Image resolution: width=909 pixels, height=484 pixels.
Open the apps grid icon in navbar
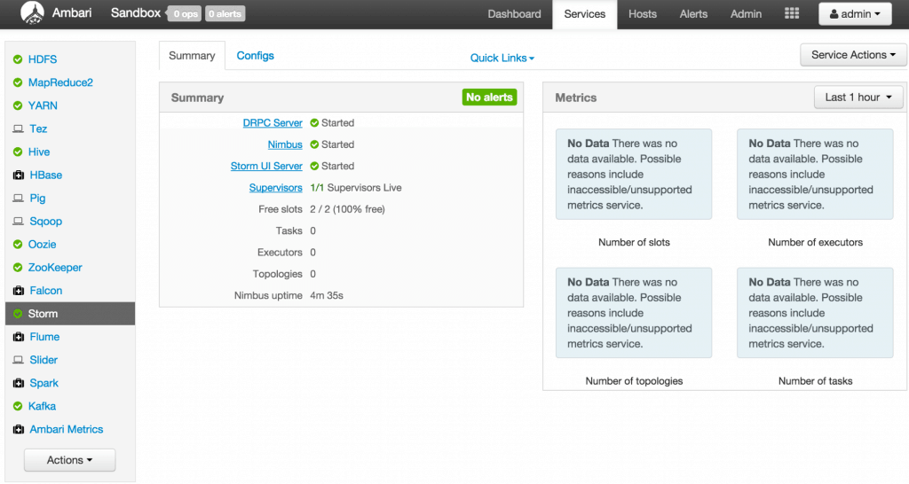pyautogui.click(x=792, y=13)
